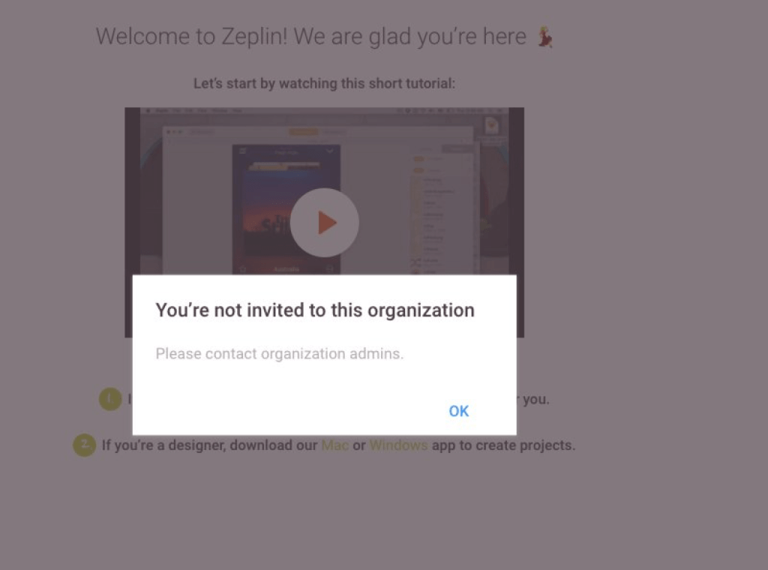Click the star icon below the phone mockup
Image resolution: width=768 pixels, height=570 pixels.
click(x=242, y=268)
